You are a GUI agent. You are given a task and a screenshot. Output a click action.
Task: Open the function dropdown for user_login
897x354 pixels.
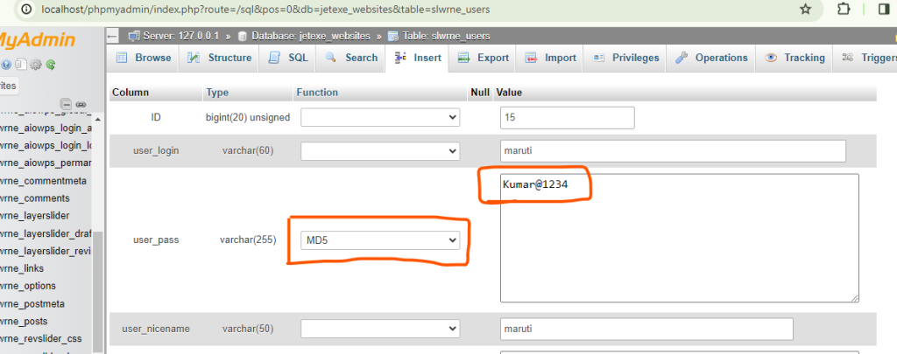[x=380, y=151]
